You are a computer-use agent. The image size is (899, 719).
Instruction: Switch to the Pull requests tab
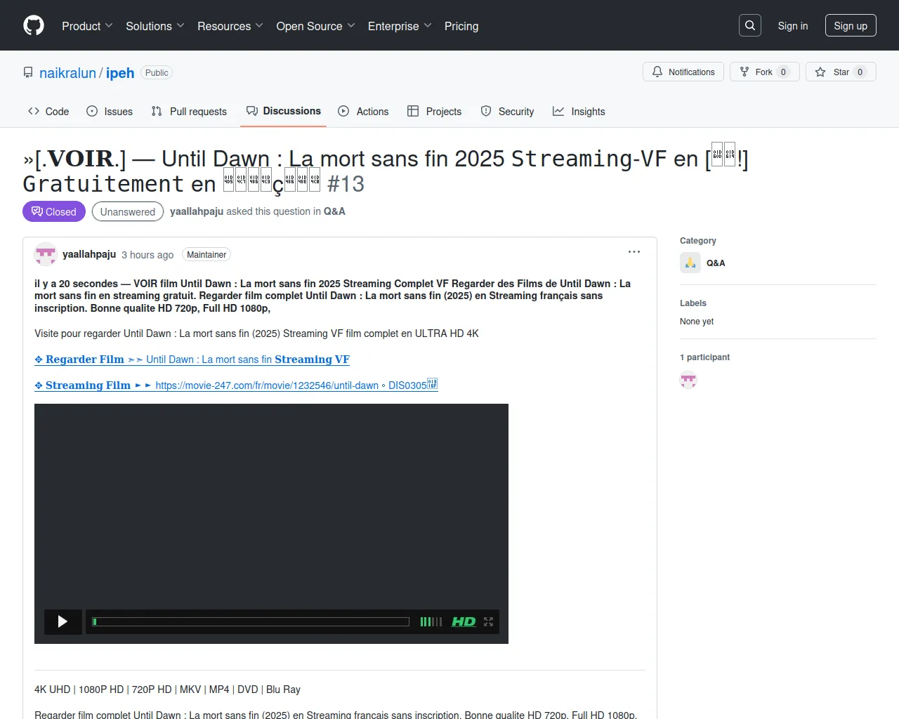pos(189,112)
